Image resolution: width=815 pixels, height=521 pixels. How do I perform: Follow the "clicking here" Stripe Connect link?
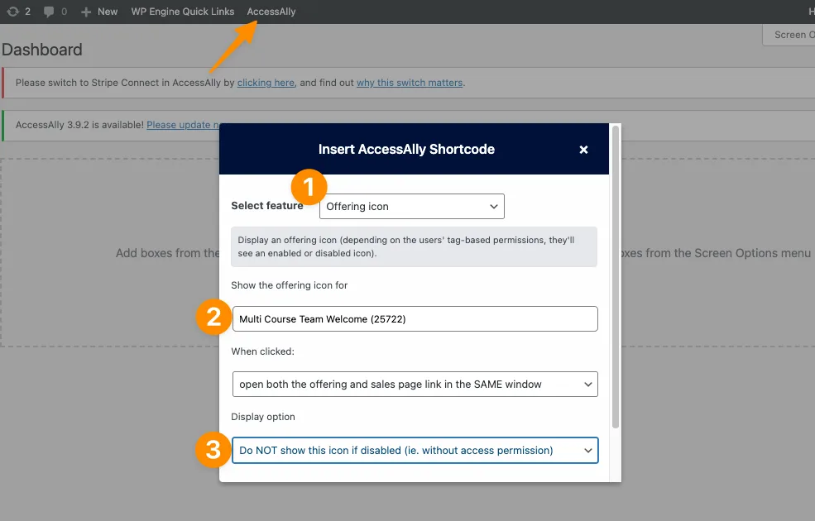coord(266,83)
